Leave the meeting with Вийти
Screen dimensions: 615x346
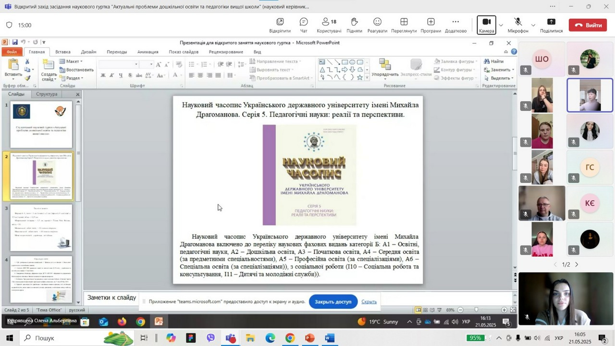coord(588,25)
